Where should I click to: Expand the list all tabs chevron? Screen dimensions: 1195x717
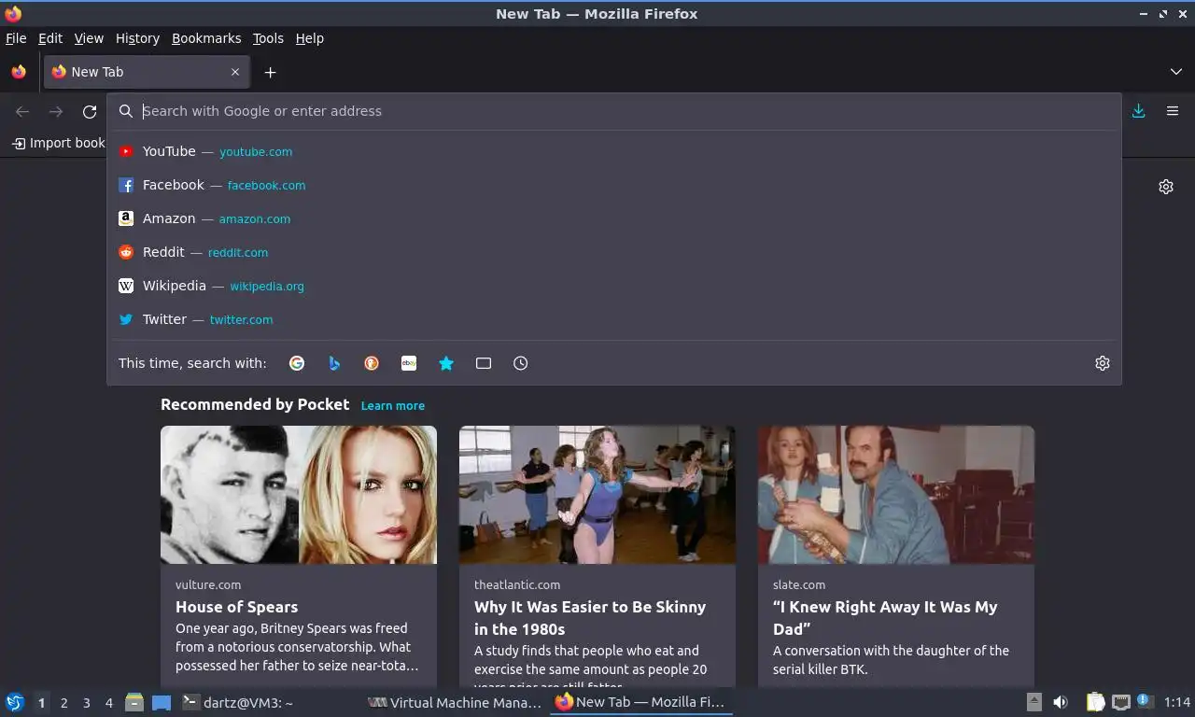(1176, 72)
